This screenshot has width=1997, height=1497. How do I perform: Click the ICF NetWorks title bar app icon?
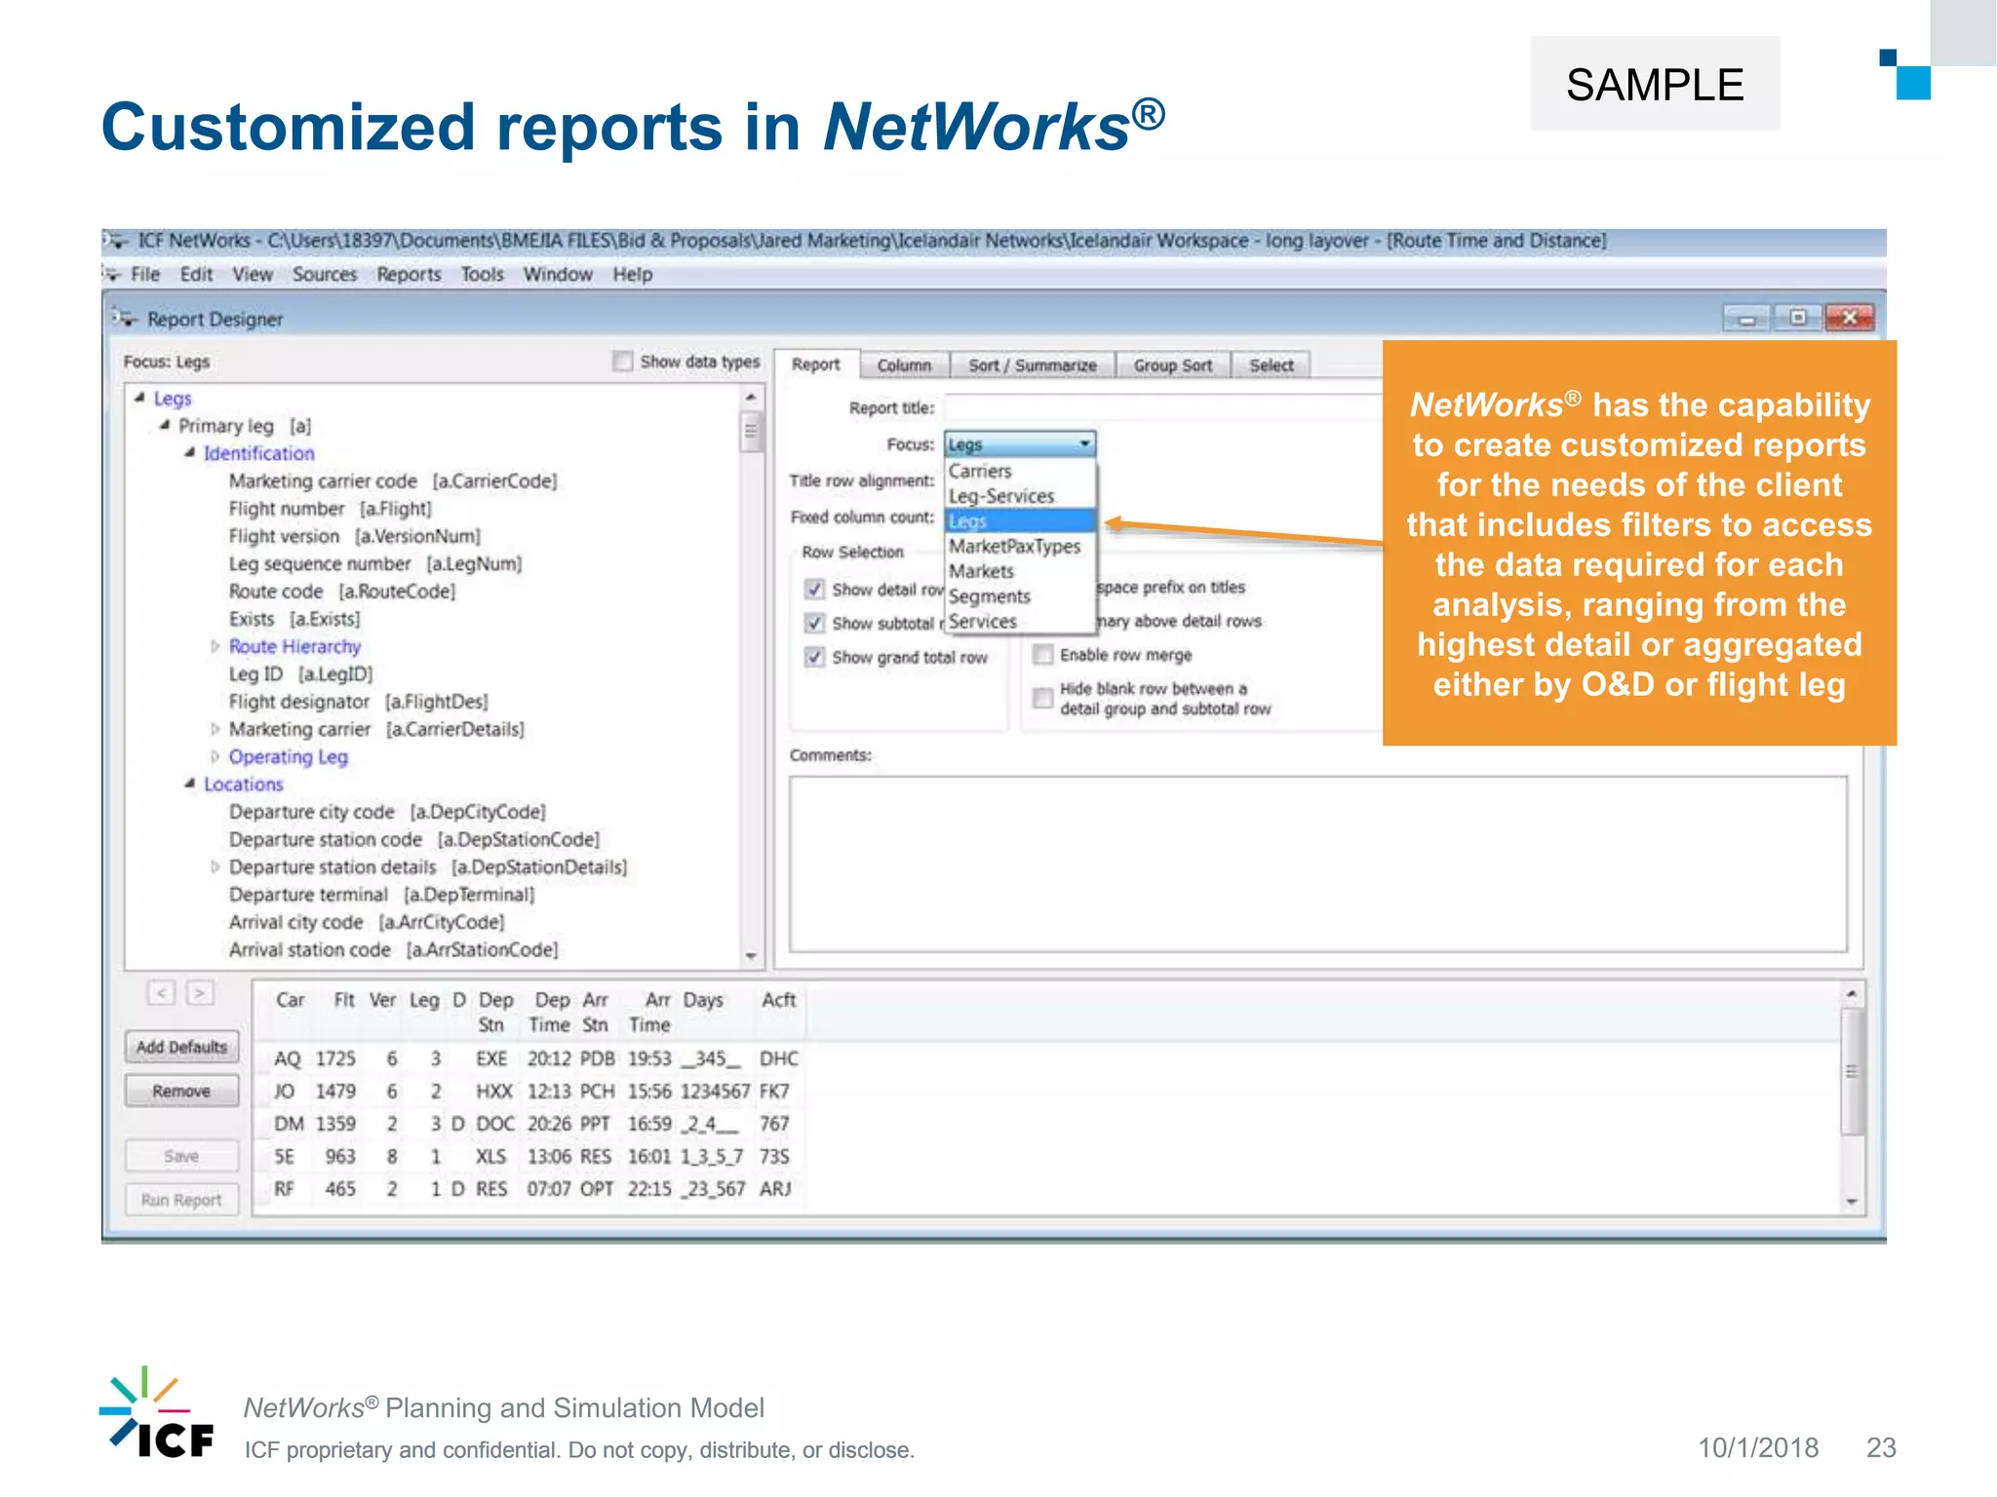point(116,240)
